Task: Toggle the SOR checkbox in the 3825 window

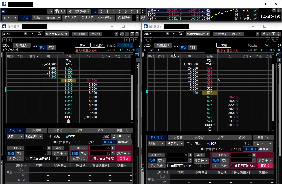Action: pyautogui.click(x=208, y=143)
